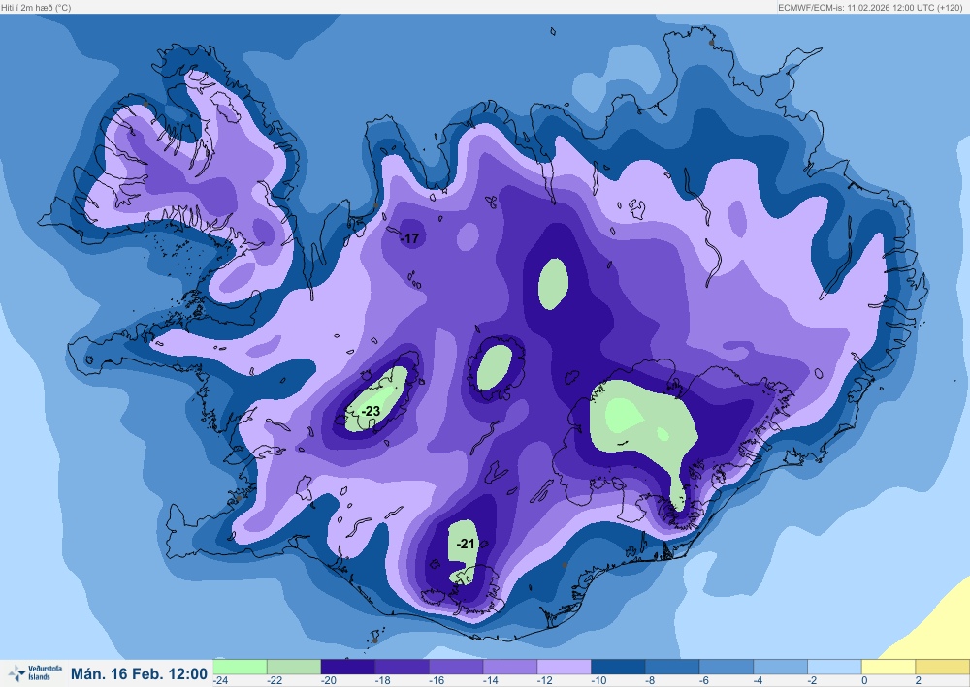
Task: Select the legend swatch between -10 and -8
Action: point(618,667)
